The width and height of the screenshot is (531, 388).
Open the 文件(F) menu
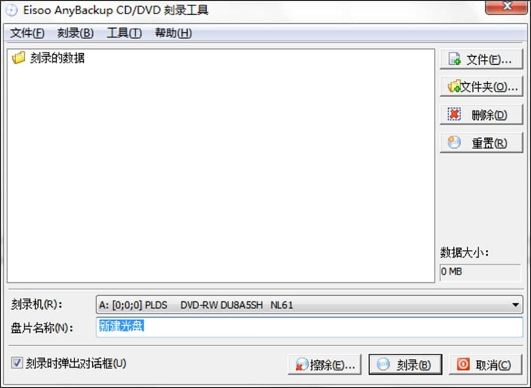27,33
